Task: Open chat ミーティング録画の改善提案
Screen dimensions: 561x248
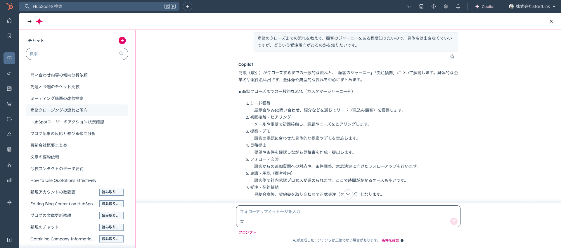Action: coord(77,99)
